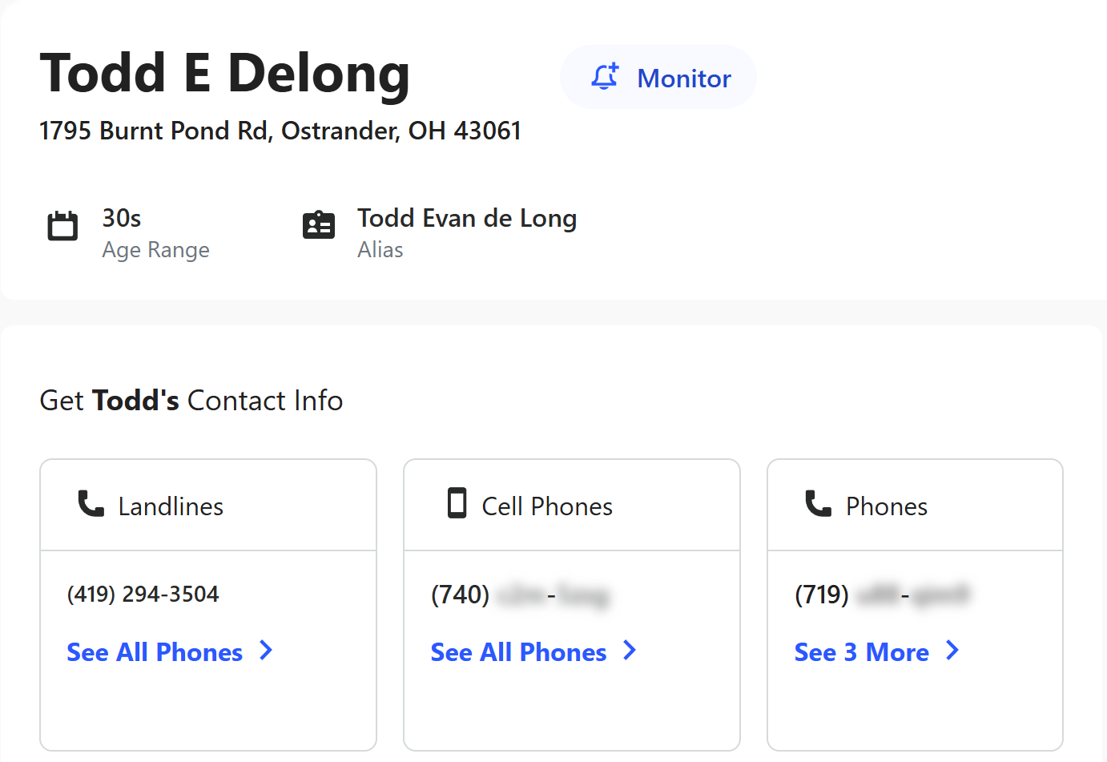Open See All Phones under Cell Phones
Viewport: 1107px width, 762px height.
(x=518, y=652)
